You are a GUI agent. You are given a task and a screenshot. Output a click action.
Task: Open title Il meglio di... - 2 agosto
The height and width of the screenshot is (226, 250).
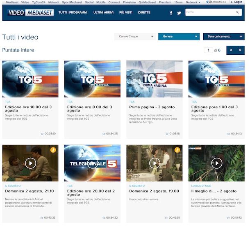click(214, 191)
